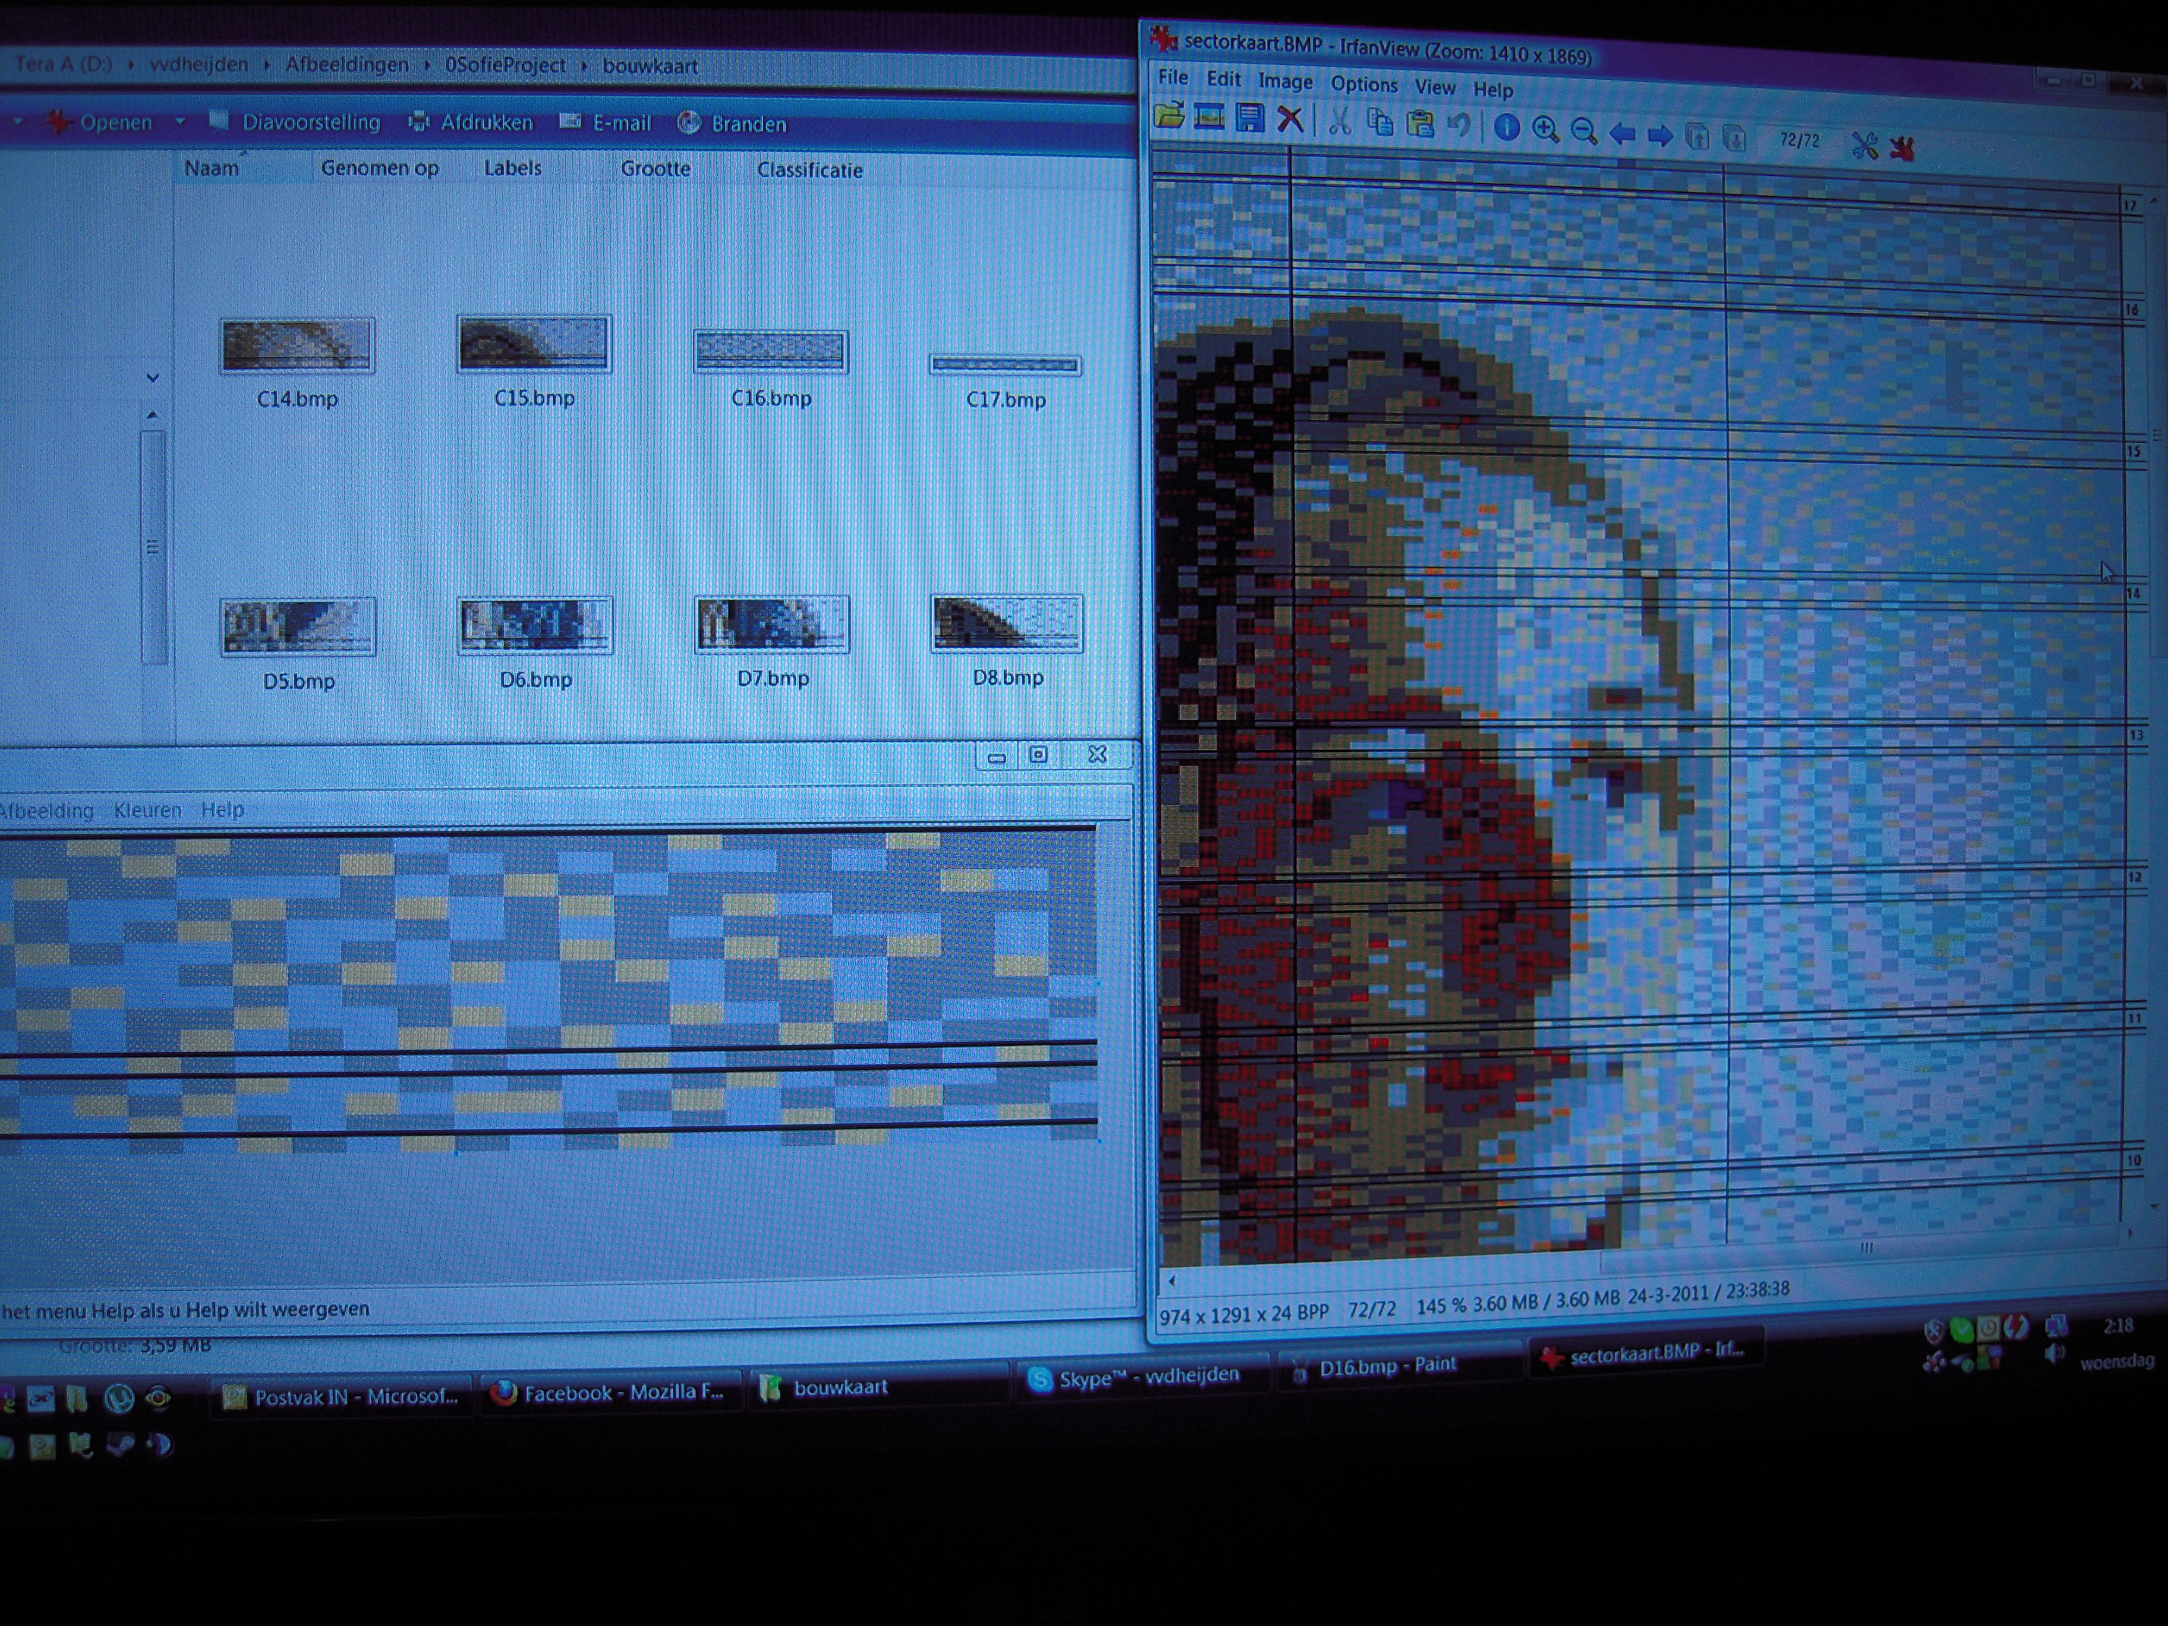Zoom in with the magnifier plus icon
The width and height of the screenshot is (2168, 1626).
(1546, 130)
